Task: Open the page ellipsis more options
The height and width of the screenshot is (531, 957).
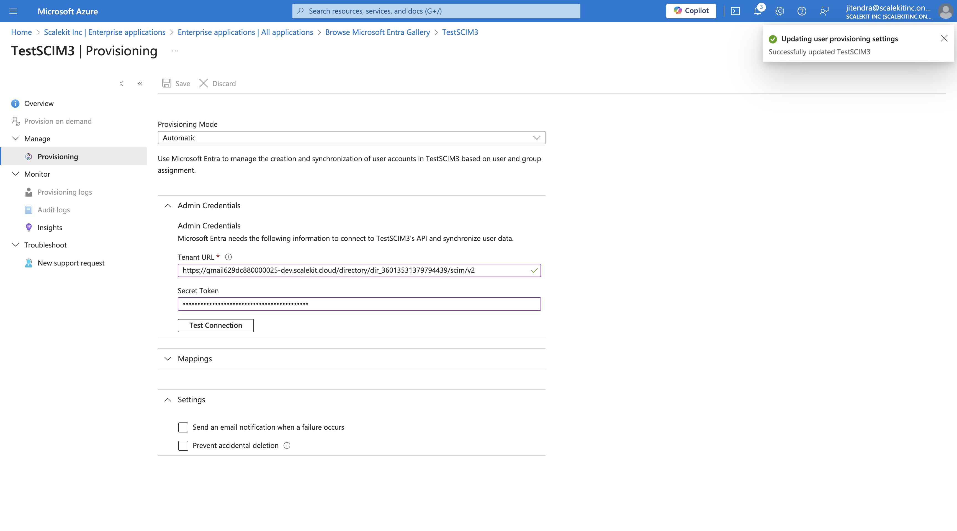Action: pos(175,51)
